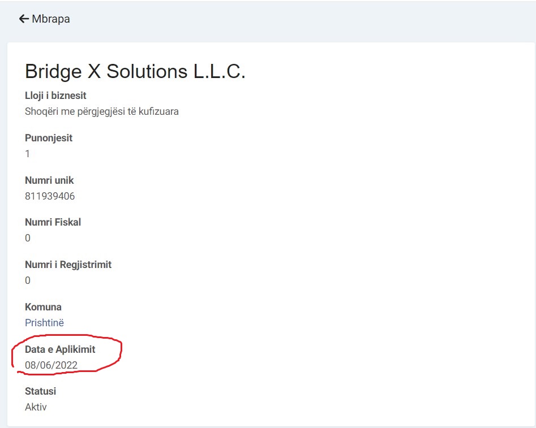The width and height of the screenshot is (536, 428).
Task: Click the Punonjesit label
Action: click(x=49, y=138)
